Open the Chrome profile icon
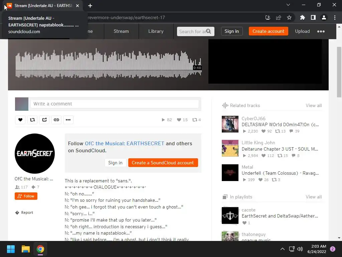342x257 pixels. click(x=324, y=17)
